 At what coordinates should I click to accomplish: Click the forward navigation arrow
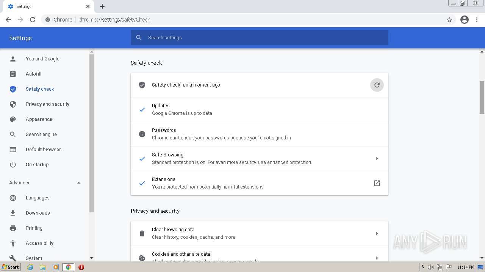point(20,20)
